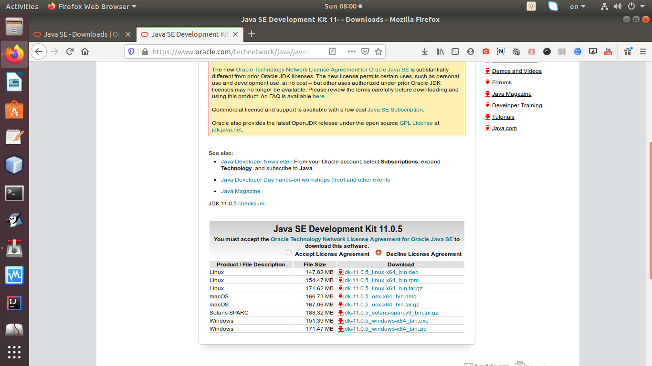Viewport: 652px width, 366px height.
Task: Open Ubuntu Software from the dock
Action: 14,110
